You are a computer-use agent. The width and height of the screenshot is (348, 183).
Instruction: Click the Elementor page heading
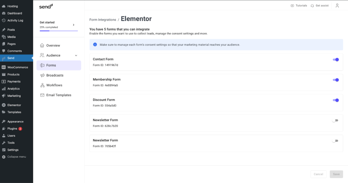click(136, 19)
